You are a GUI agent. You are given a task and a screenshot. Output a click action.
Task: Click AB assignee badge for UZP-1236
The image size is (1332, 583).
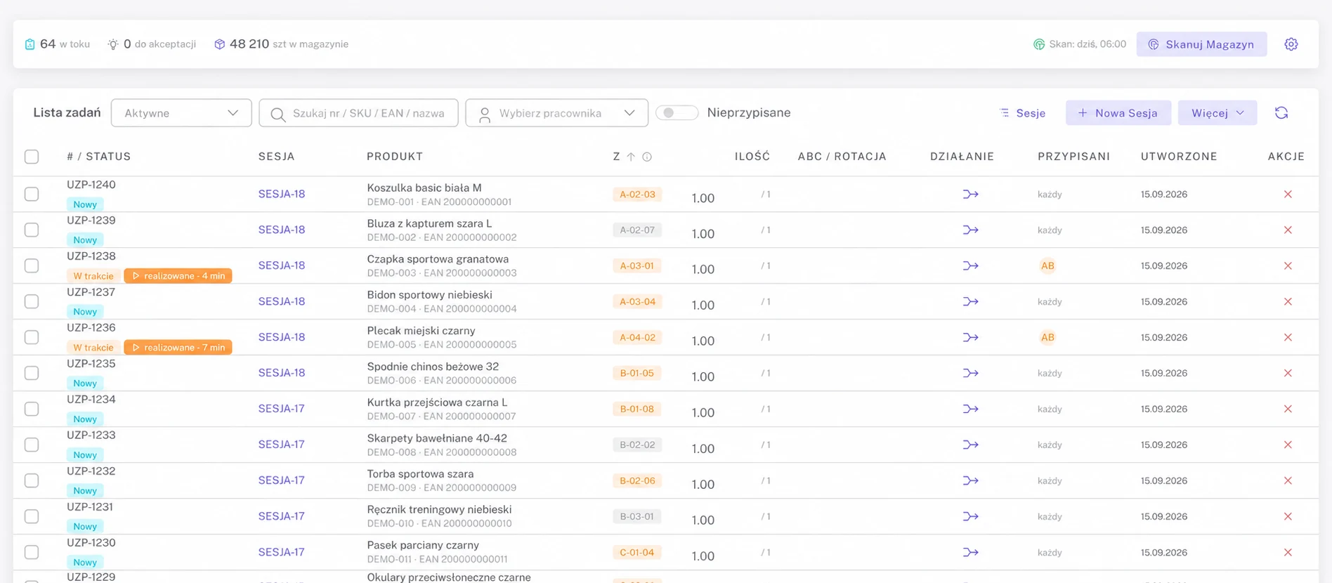click(1047, 337)
